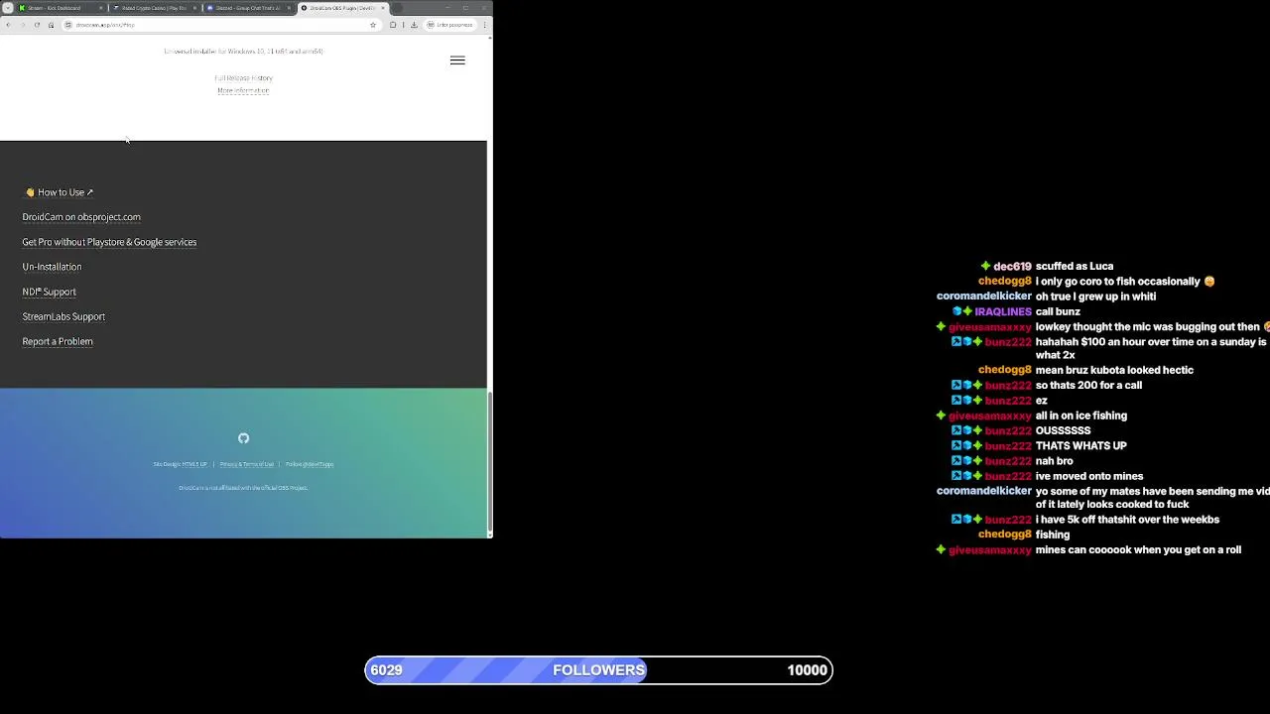This screenshot has height=714, width=1270.
Task: Click chat message 'call bunz'
Action: pos(1058,311)
